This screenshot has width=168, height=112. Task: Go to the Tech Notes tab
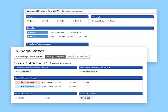[78, 57]
